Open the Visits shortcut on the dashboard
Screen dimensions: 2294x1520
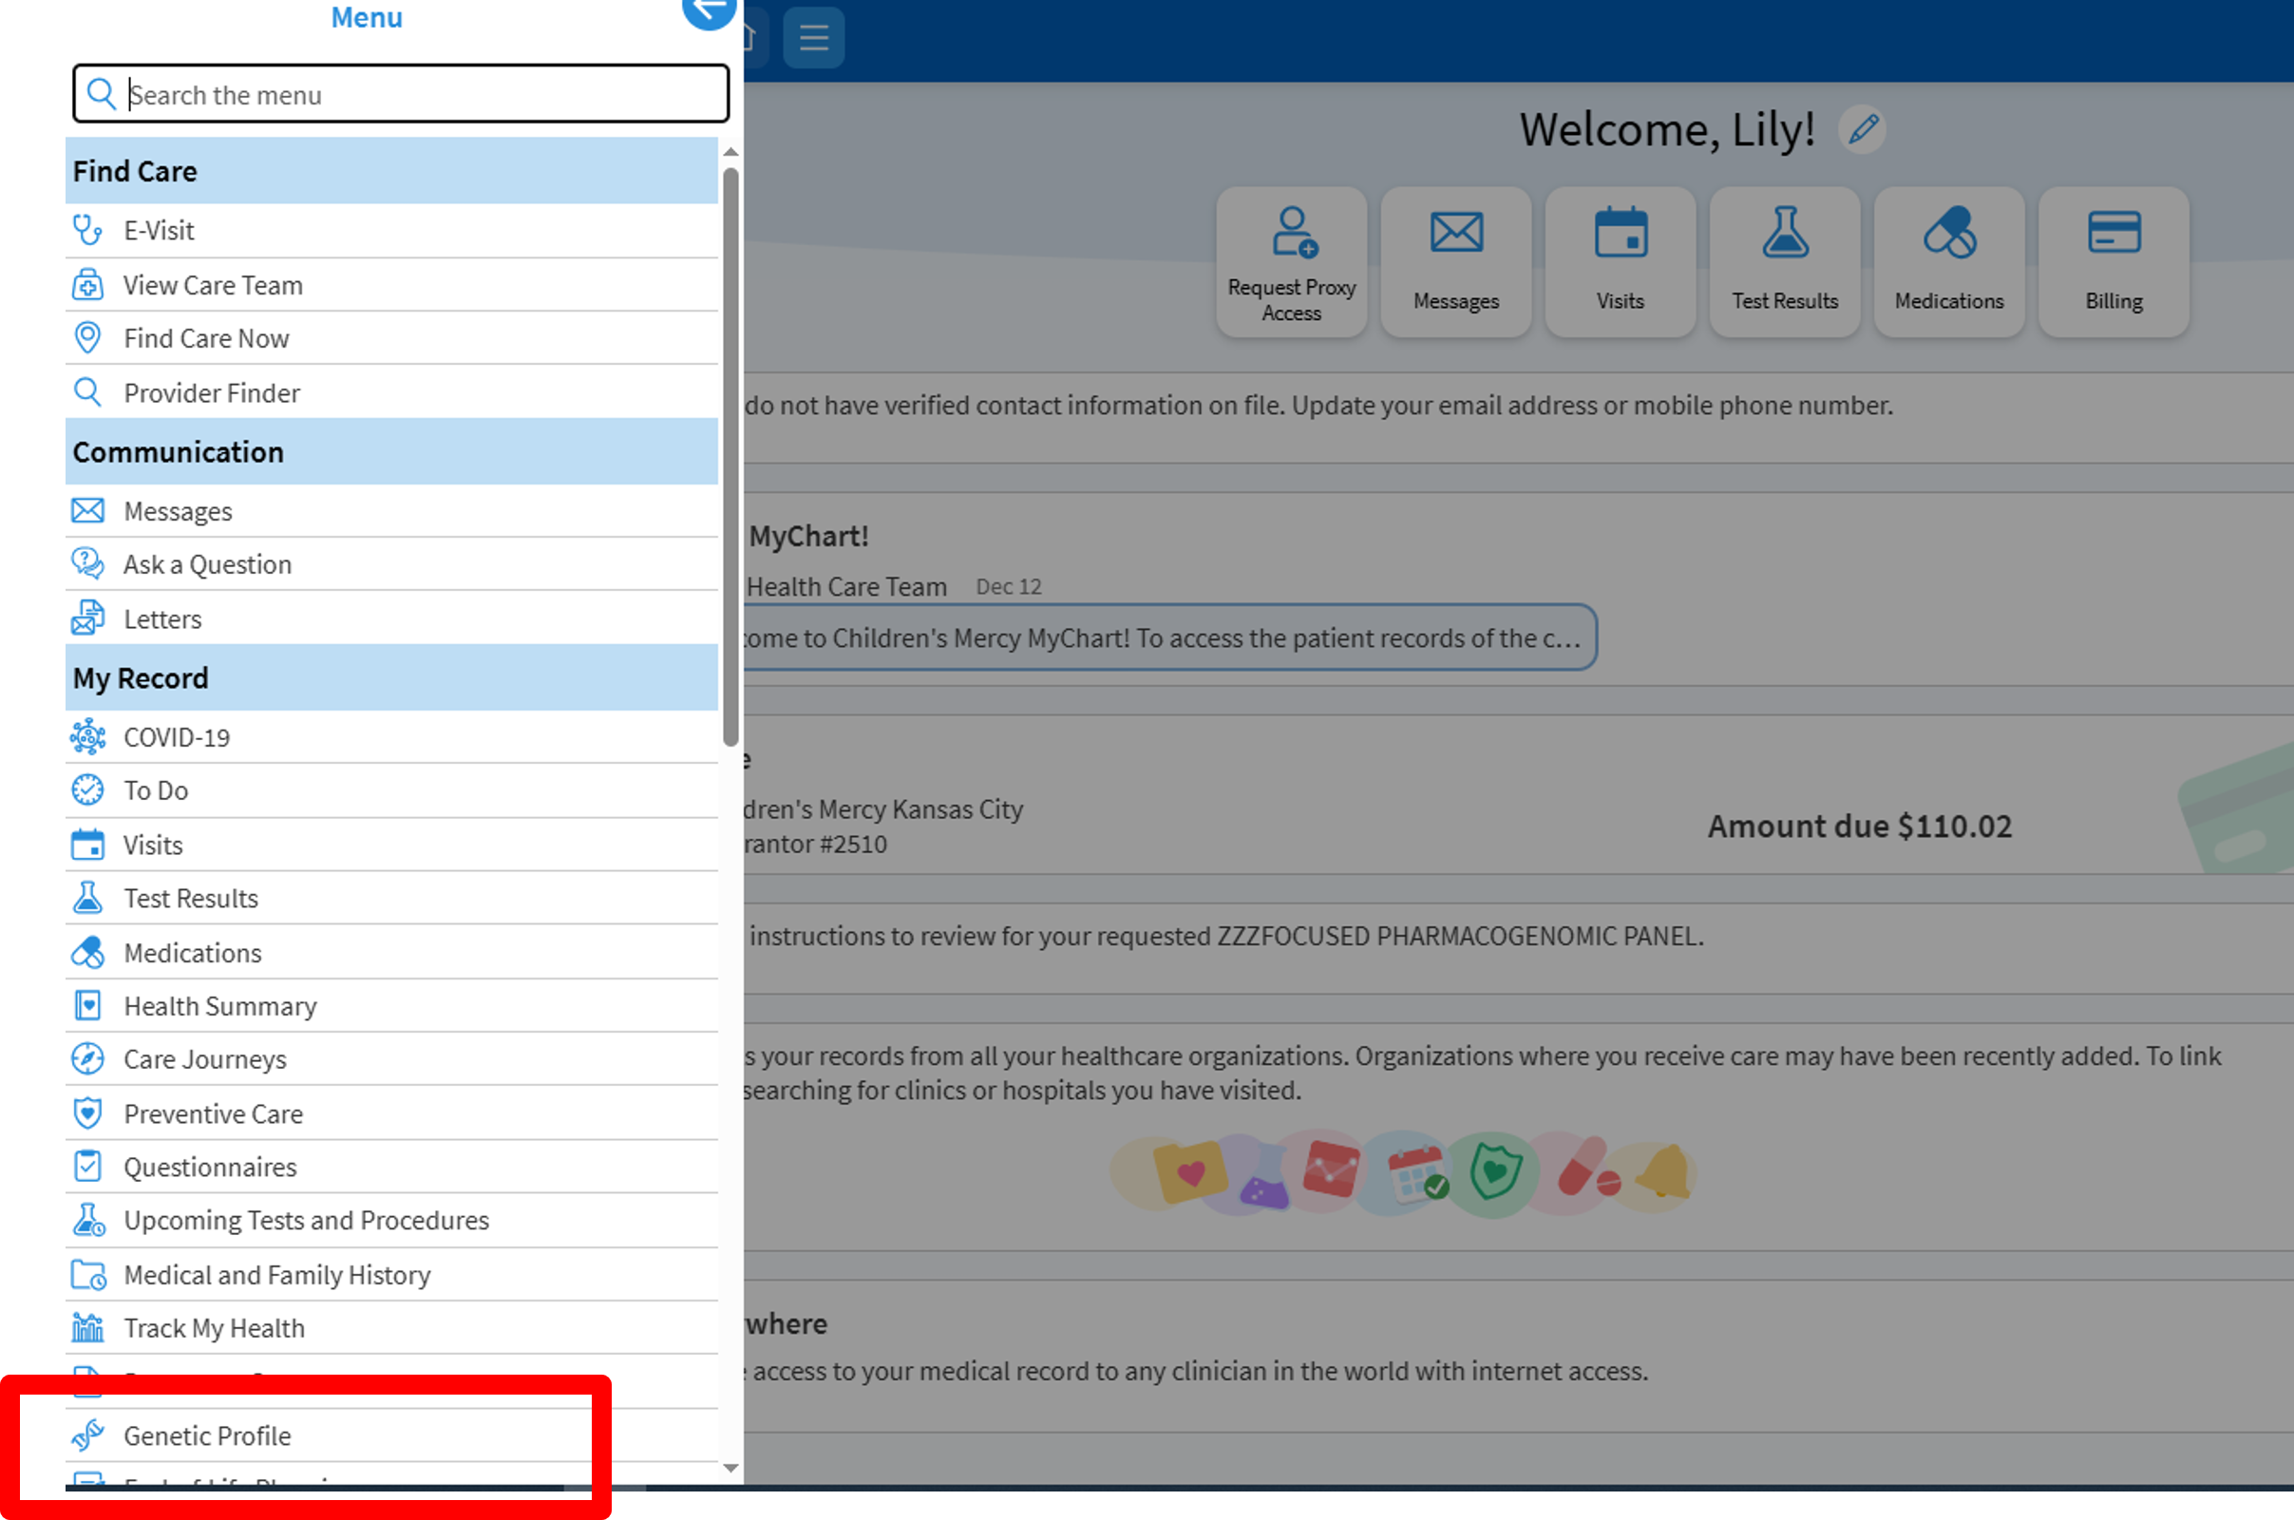[1620, 260]
